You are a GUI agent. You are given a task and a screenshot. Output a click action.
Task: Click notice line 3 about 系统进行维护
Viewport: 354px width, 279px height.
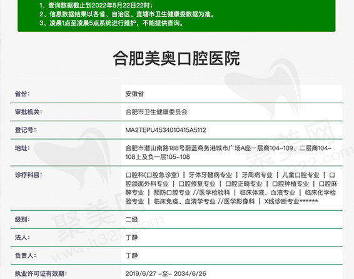111,23
